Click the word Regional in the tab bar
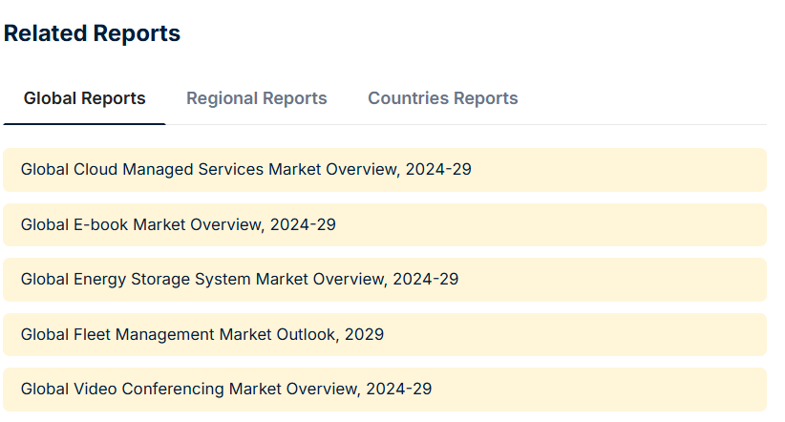The height and width of the screenshot is (422, 785). tap(223, 98)
